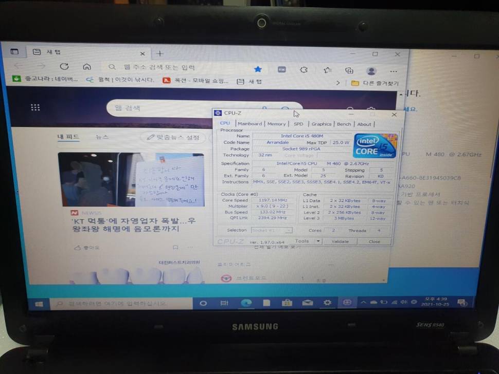Open the 새 탭 bookmark in favorites bar
Viewport: 499px width, 374px height.
click(x=249, y=82)
